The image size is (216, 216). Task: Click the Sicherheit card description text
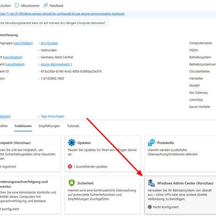[x=102, y=195]
